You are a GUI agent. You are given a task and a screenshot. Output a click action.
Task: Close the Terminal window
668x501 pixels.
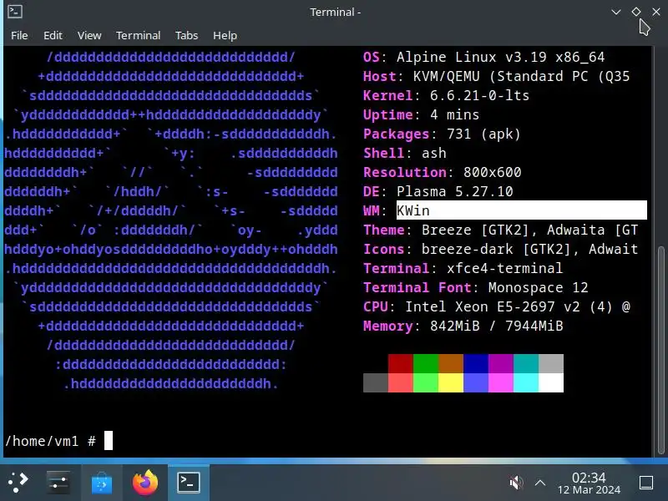(656, 12)
